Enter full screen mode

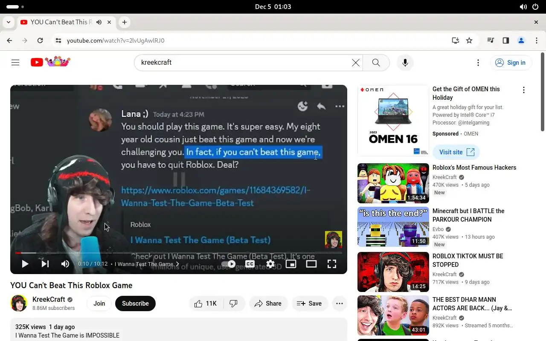point(332,264)
